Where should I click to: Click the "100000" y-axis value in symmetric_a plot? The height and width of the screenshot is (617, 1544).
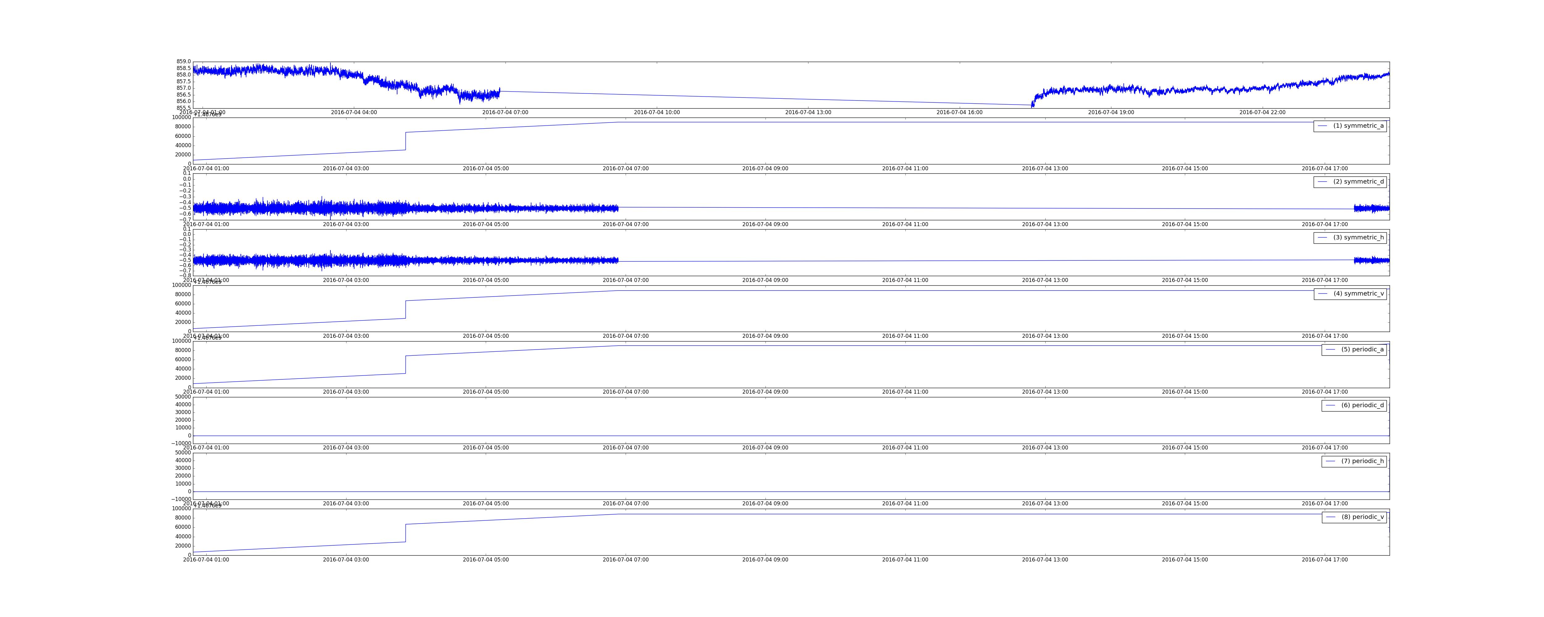pos(180,118)
